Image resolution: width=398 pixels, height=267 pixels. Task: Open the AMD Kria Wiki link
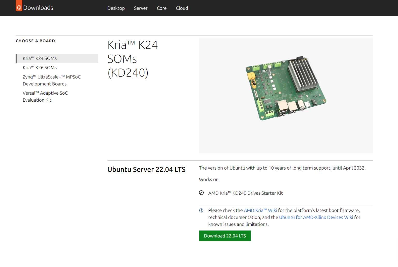(x=260, y=210)
